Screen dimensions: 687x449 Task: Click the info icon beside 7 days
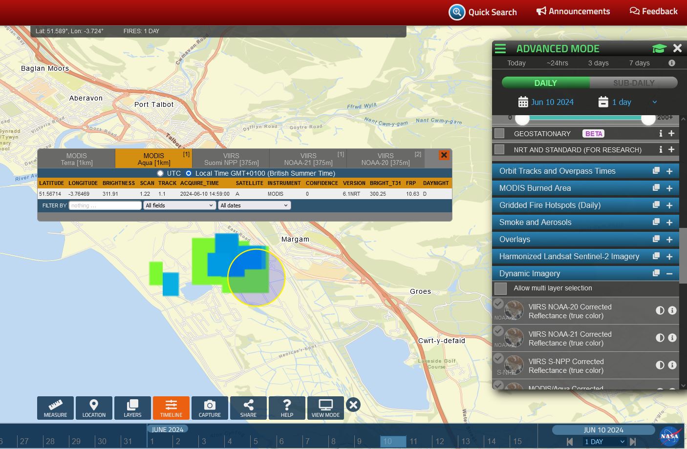(x=672, y=63)
